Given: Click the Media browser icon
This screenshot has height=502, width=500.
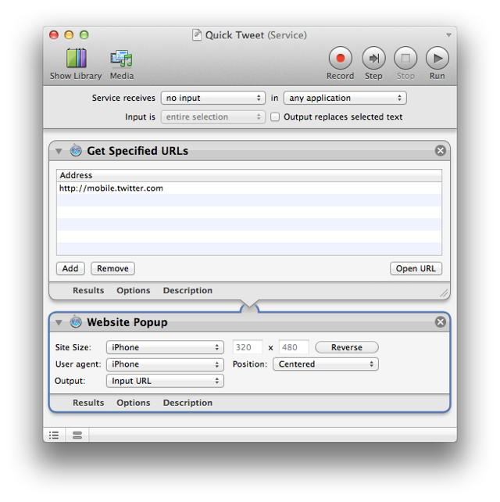Looking at the screenshot, I should (x=121, y=59).
